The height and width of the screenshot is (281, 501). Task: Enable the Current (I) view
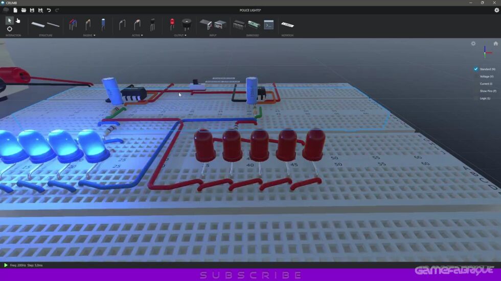point(486,84)
